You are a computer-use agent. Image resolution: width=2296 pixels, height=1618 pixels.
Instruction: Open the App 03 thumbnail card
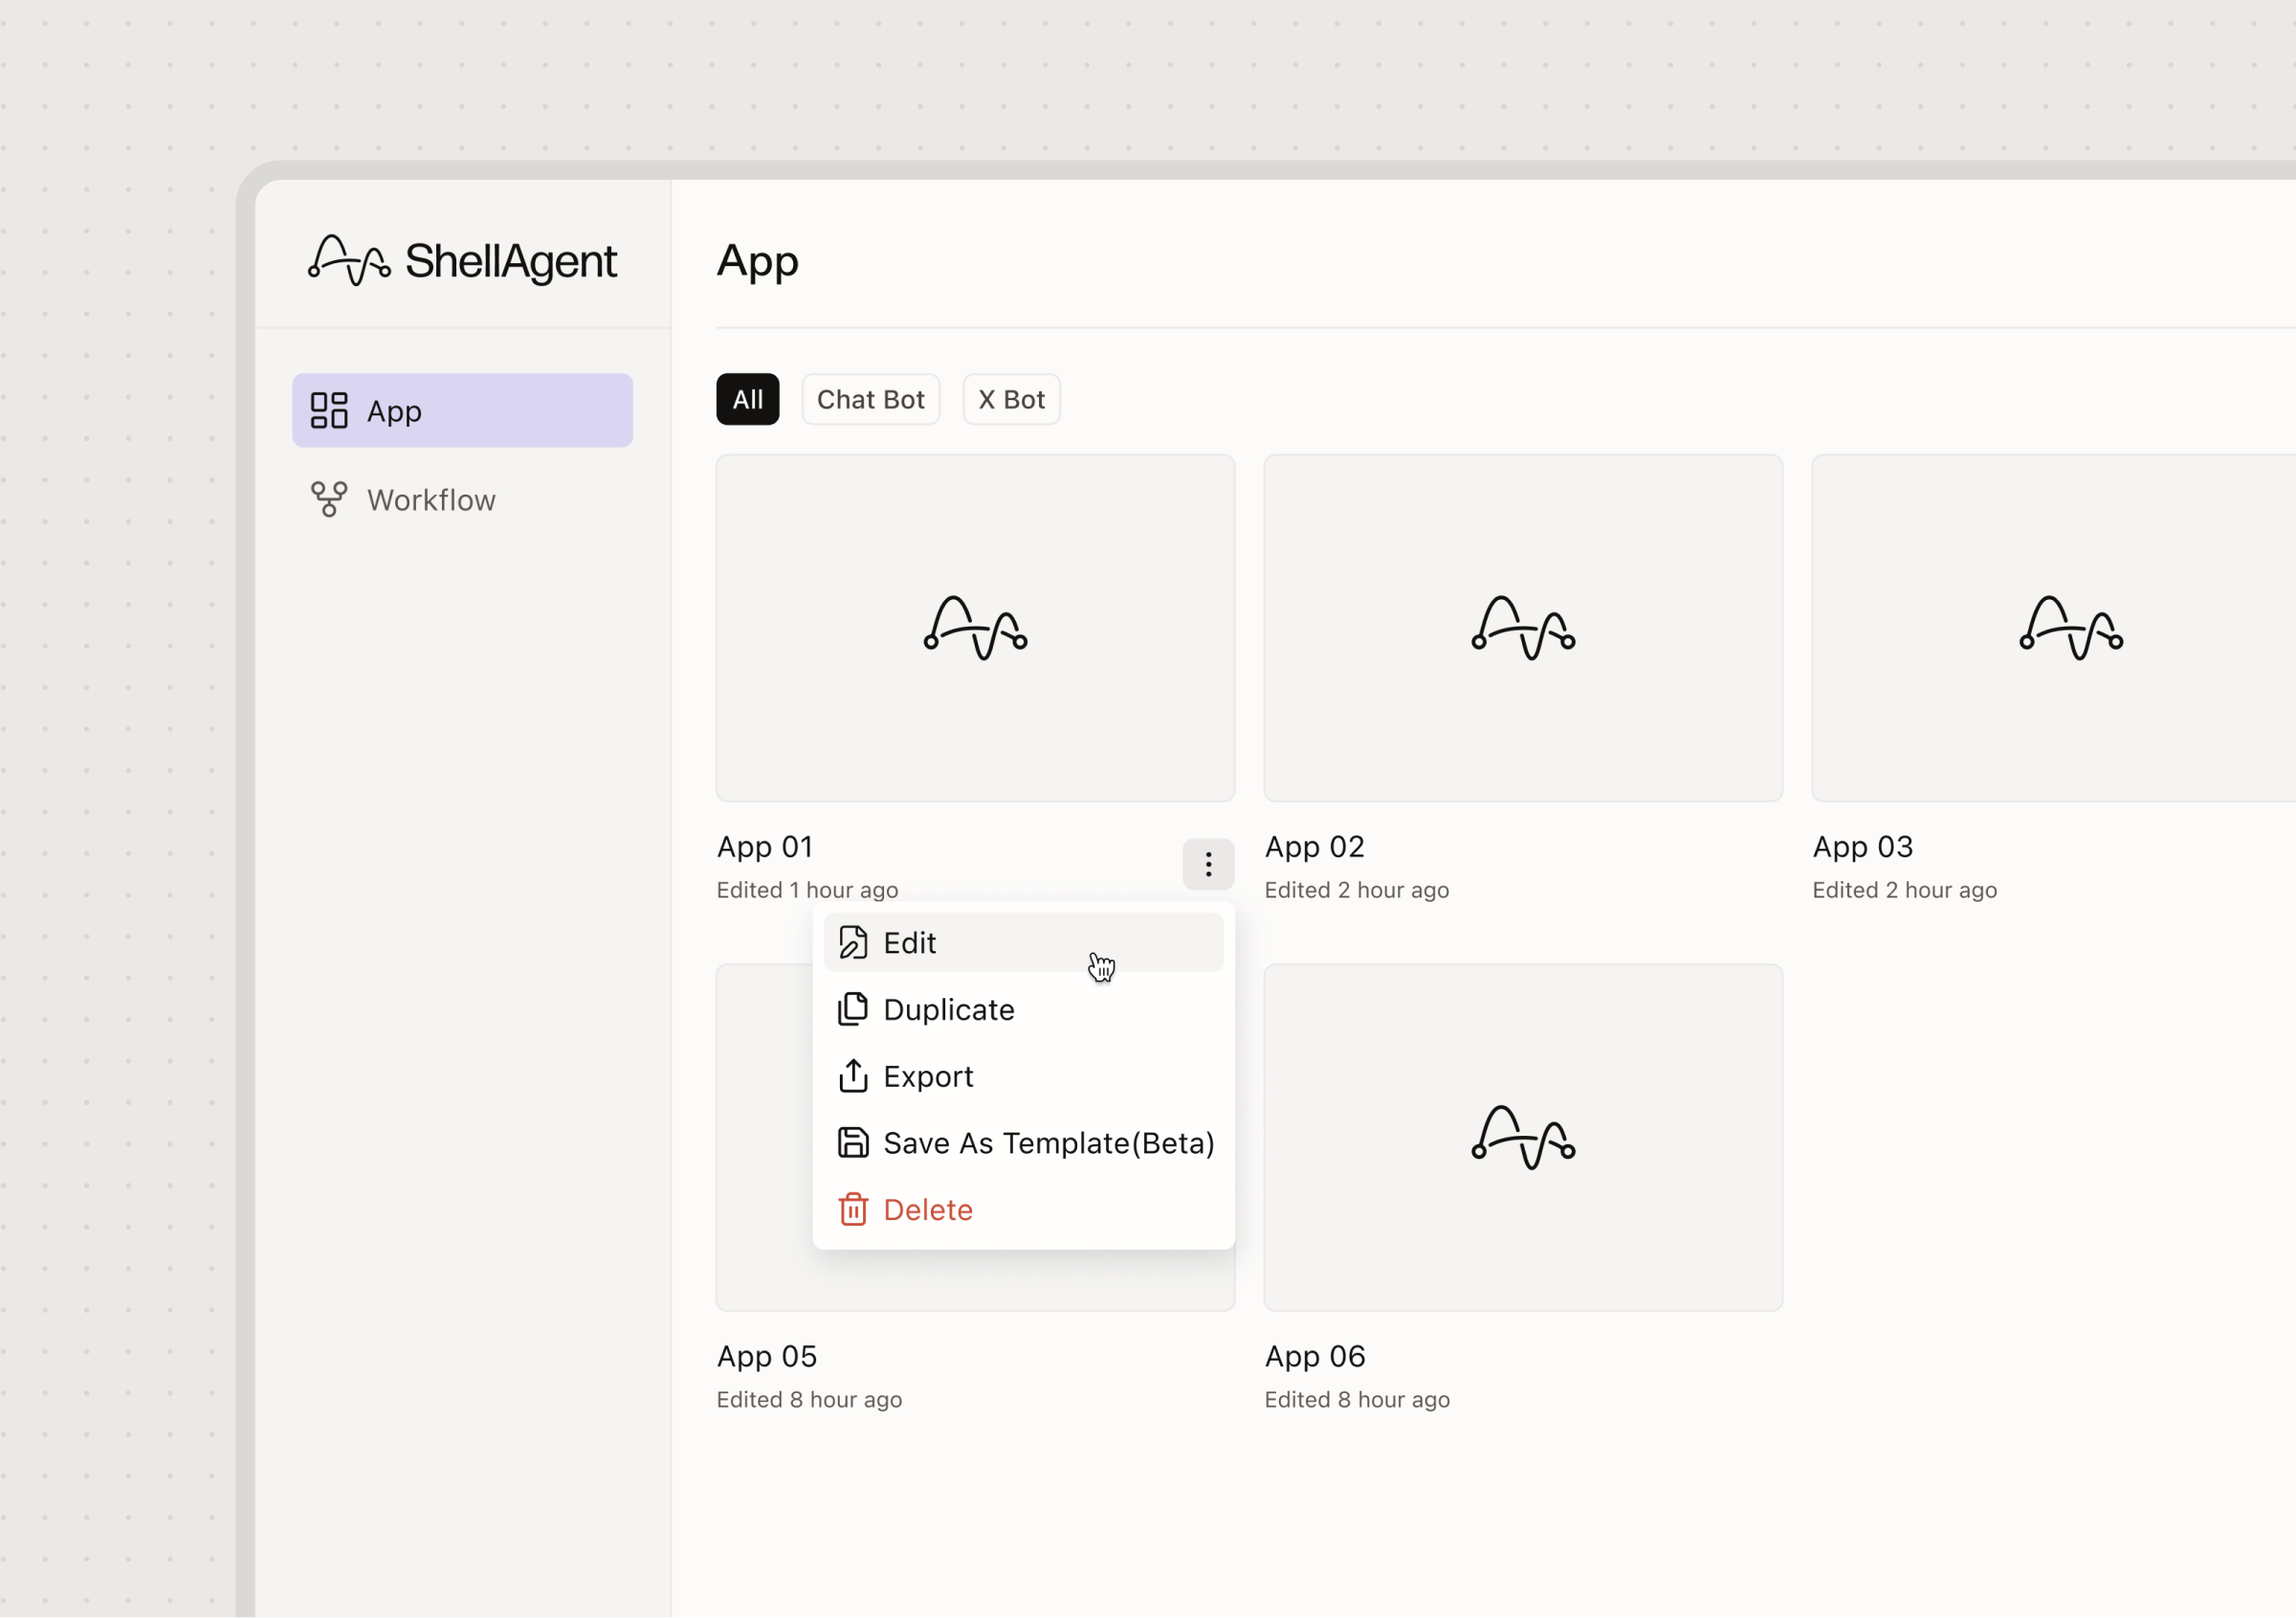[2054, 628]
